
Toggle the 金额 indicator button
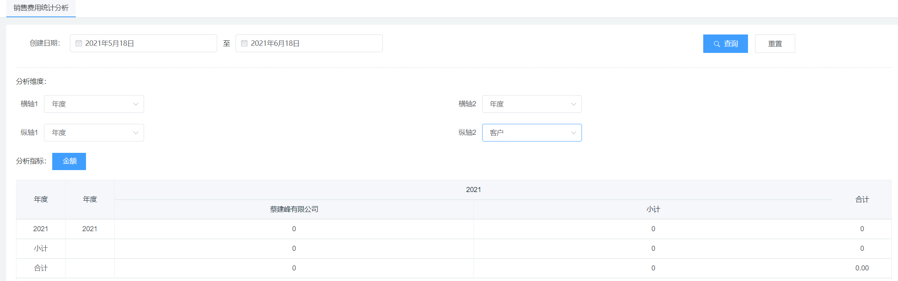(x=69, y=161)
